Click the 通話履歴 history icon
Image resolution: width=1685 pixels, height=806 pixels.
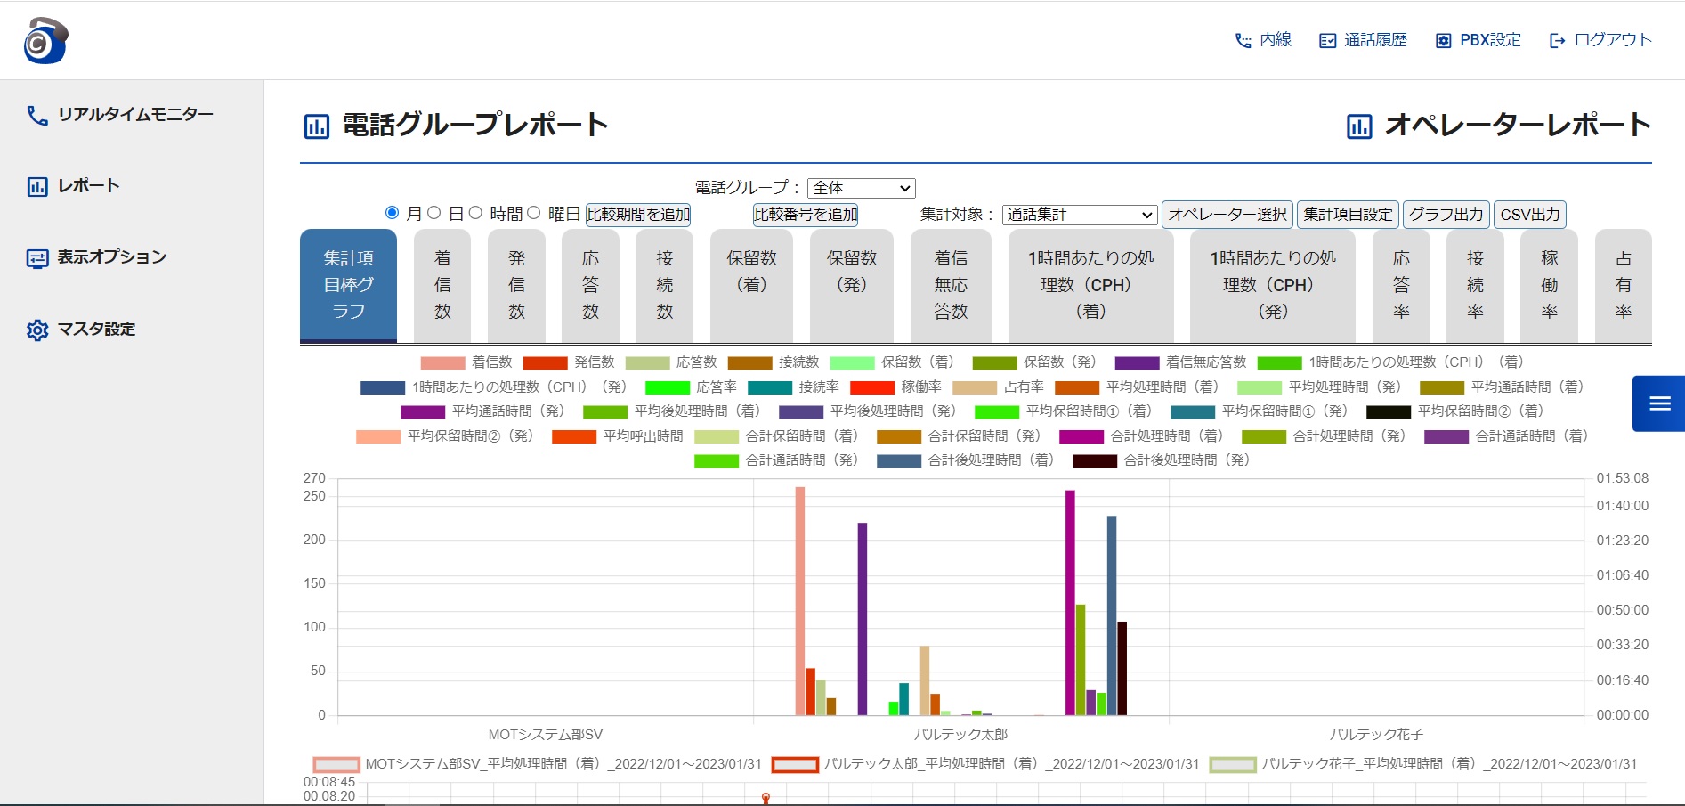pos(1327,41)
